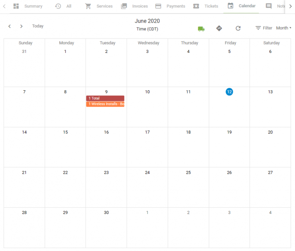The image size is (295, 251).
Task: Click the directions diamond icon
Action: click(x=219, y=28)
